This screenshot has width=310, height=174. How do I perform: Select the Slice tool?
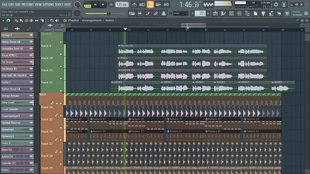point(42,20)
